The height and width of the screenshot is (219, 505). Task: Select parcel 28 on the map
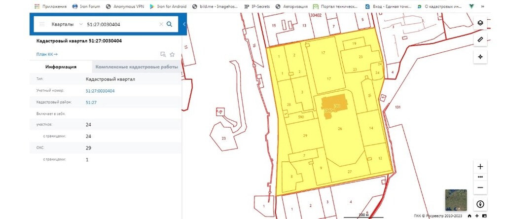point(289,105)
